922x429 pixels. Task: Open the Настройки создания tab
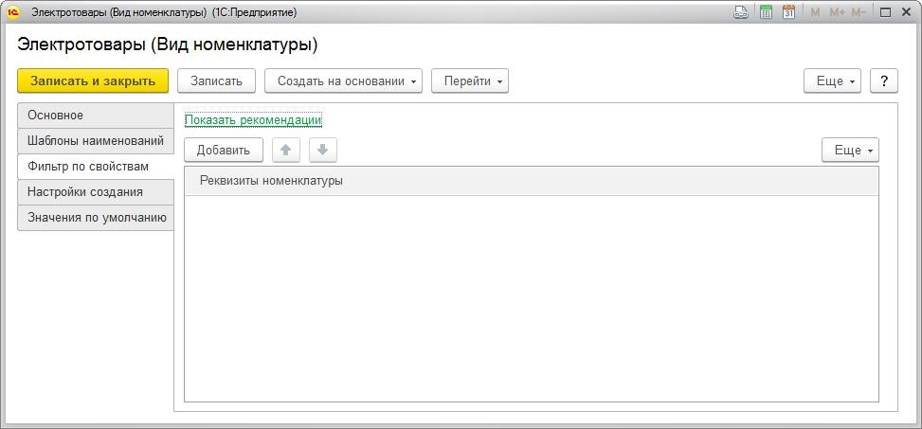(96, 192)
